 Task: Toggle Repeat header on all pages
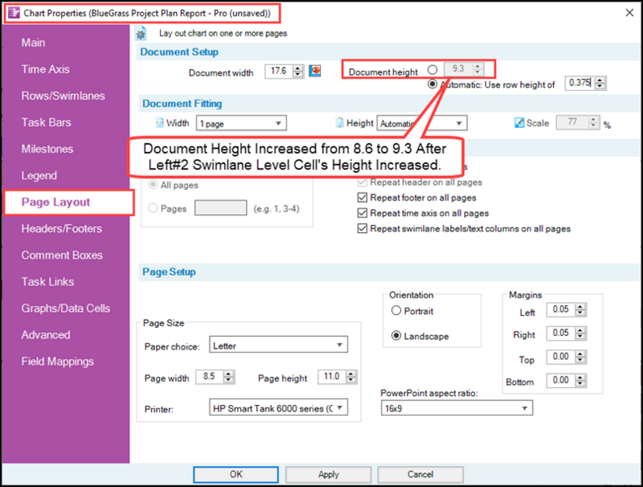coord(362,183)
